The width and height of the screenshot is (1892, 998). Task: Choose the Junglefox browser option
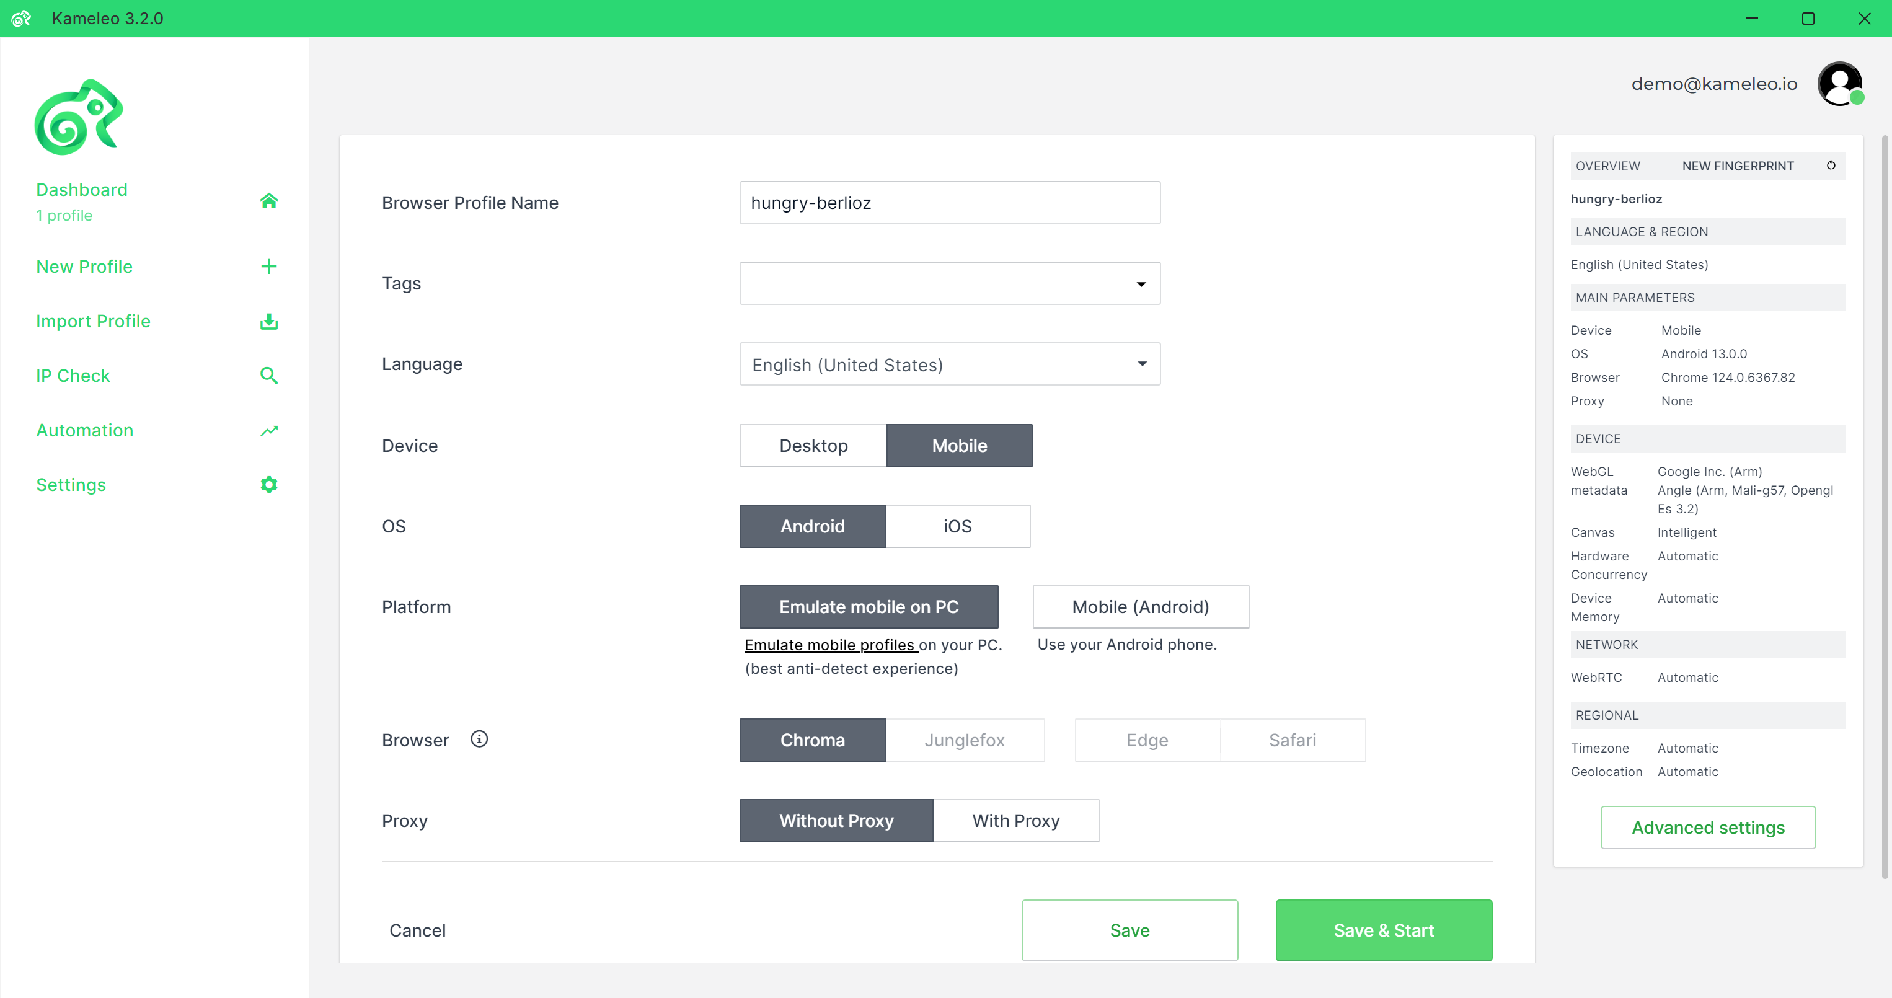pyautogui.click(x=965, y=740)
